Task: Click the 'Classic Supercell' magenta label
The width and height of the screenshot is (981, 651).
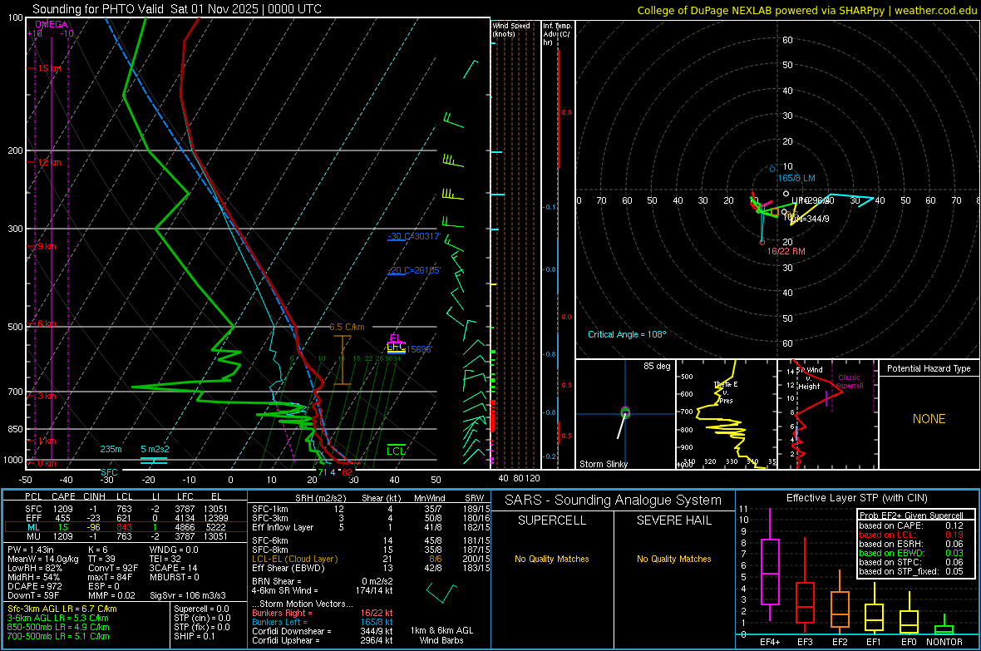Action: 849,382
